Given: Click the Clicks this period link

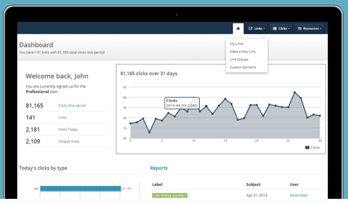Looking at the screenshot, I should 72,105.
